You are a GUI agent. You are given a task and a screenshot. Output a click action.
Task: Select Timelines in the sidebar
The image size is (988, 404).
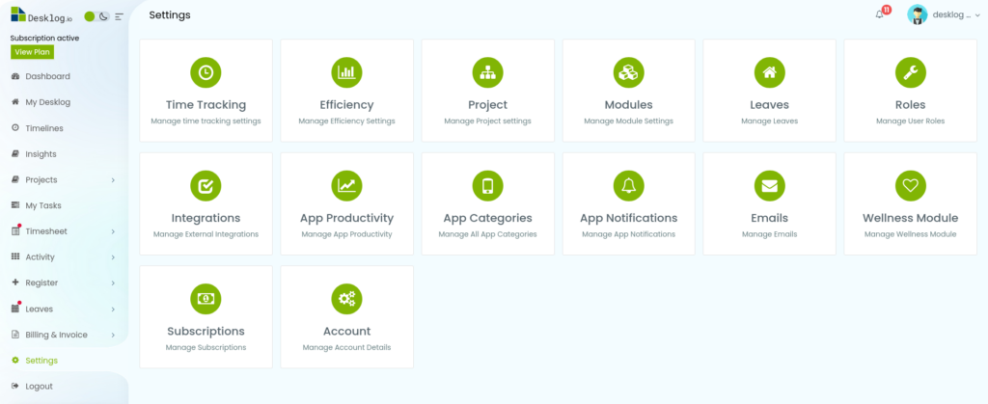(x=44, y=127)
